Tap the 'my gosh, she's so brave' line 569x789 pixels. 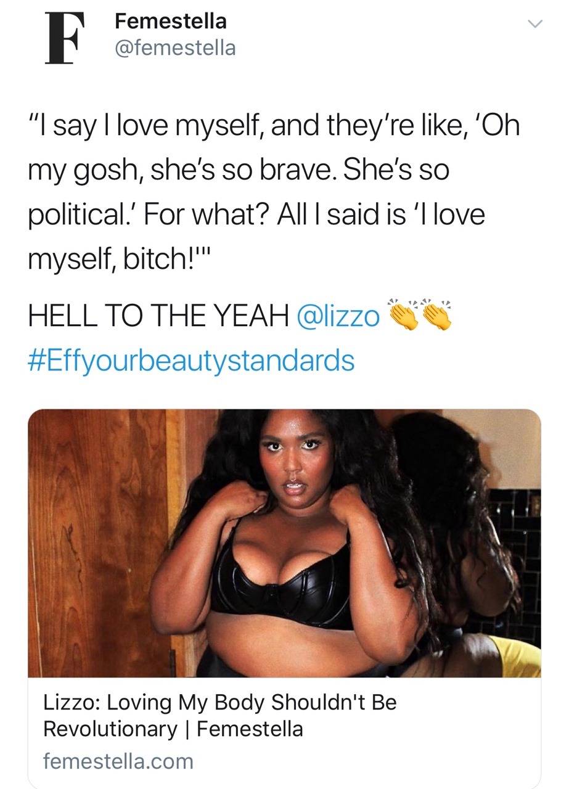pos(239,171)
